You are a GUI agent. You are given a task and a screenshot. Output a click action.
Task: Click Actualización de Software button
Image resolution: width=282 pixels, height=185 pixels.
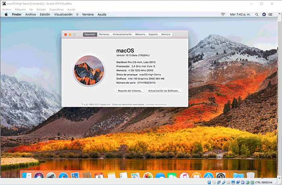pyautogui.click(x=164, y=91)
